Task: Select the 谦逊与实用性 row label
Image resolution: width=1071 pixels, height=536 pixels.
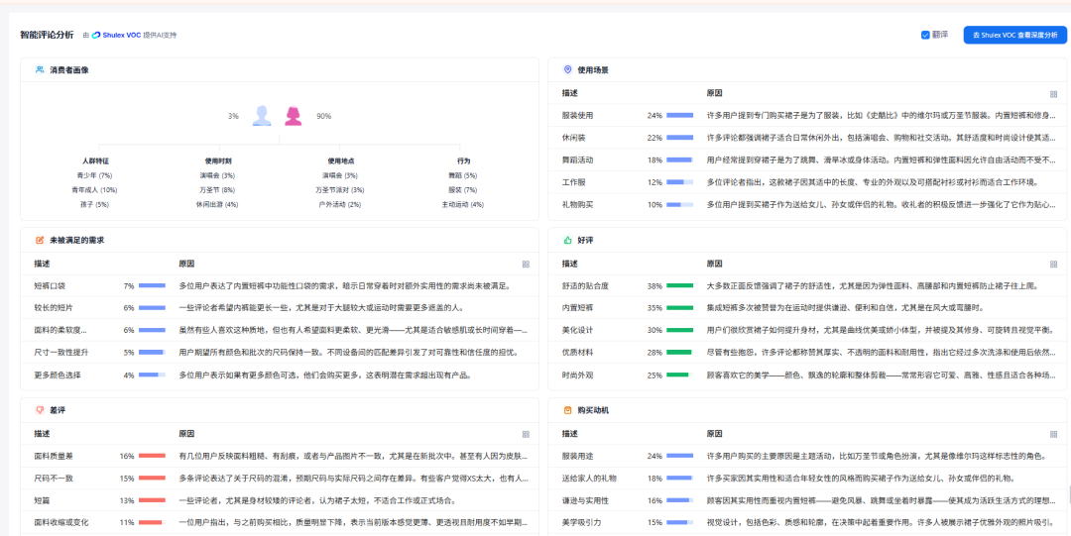Action: (x=585, y=500)
